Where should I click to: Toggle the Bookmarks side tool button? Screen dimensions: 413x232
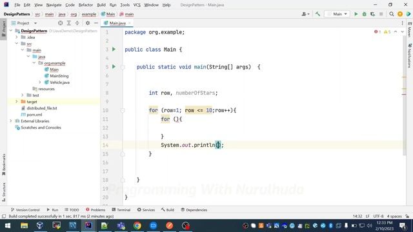point(3,165)
